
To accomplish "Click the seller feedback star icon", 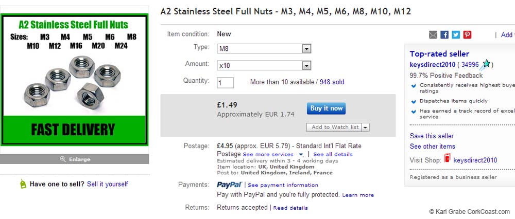I will coord(486,64).
